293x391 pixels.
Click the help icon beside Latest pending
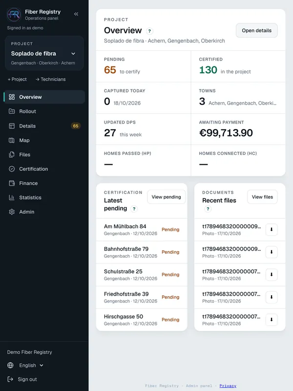pyautogui.click(x=134, y=209)
